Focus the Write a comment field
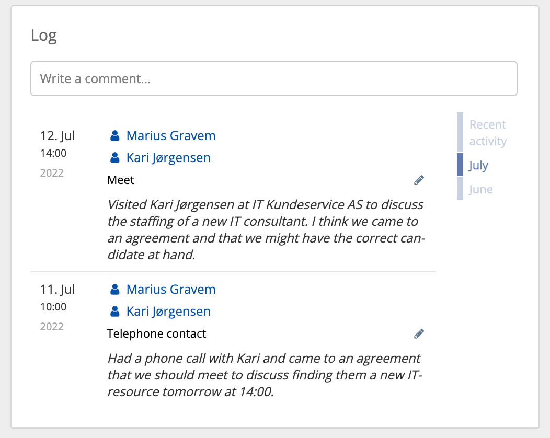550x438 pixels. point(274,79)
